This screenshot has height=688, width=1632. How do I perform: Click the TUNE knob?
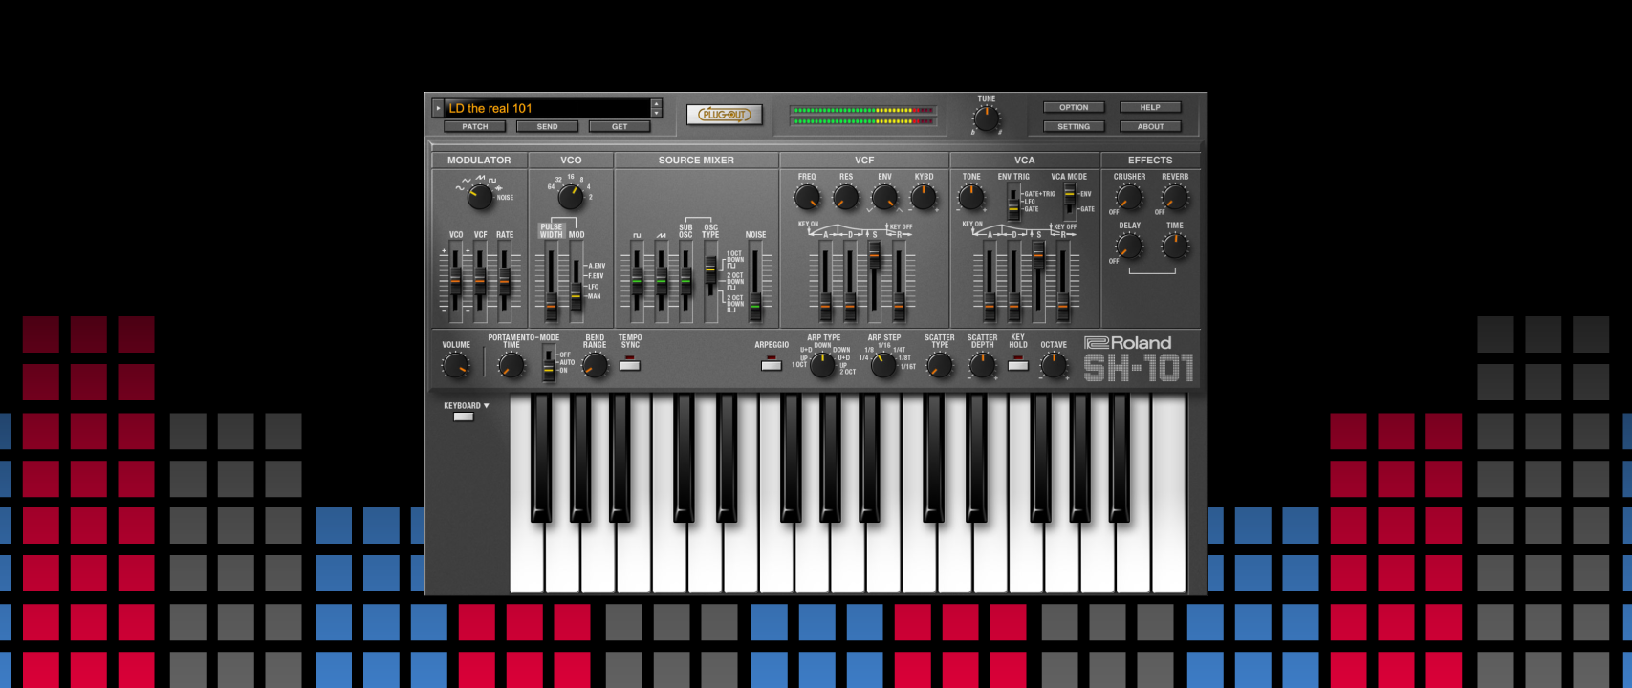coord(986,118)
